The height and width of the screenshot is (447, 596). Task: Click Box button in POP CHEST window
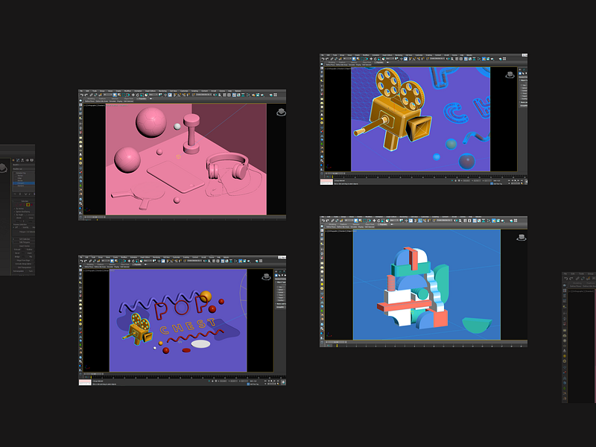[x=281, y=287]
